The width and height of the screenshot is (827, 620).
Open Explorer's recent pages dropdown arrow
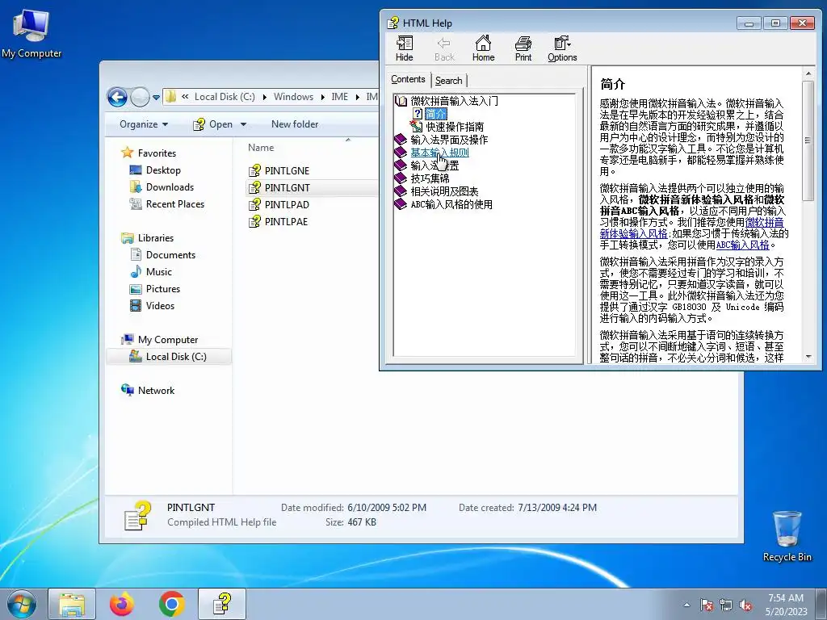156,98
